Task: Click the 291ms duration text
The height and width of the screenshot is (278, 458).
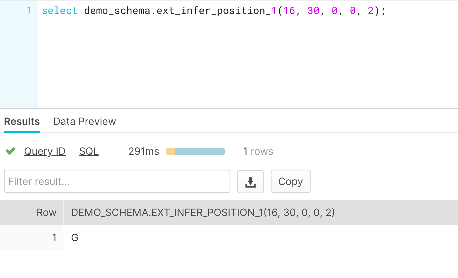Action: click(144, 151)
